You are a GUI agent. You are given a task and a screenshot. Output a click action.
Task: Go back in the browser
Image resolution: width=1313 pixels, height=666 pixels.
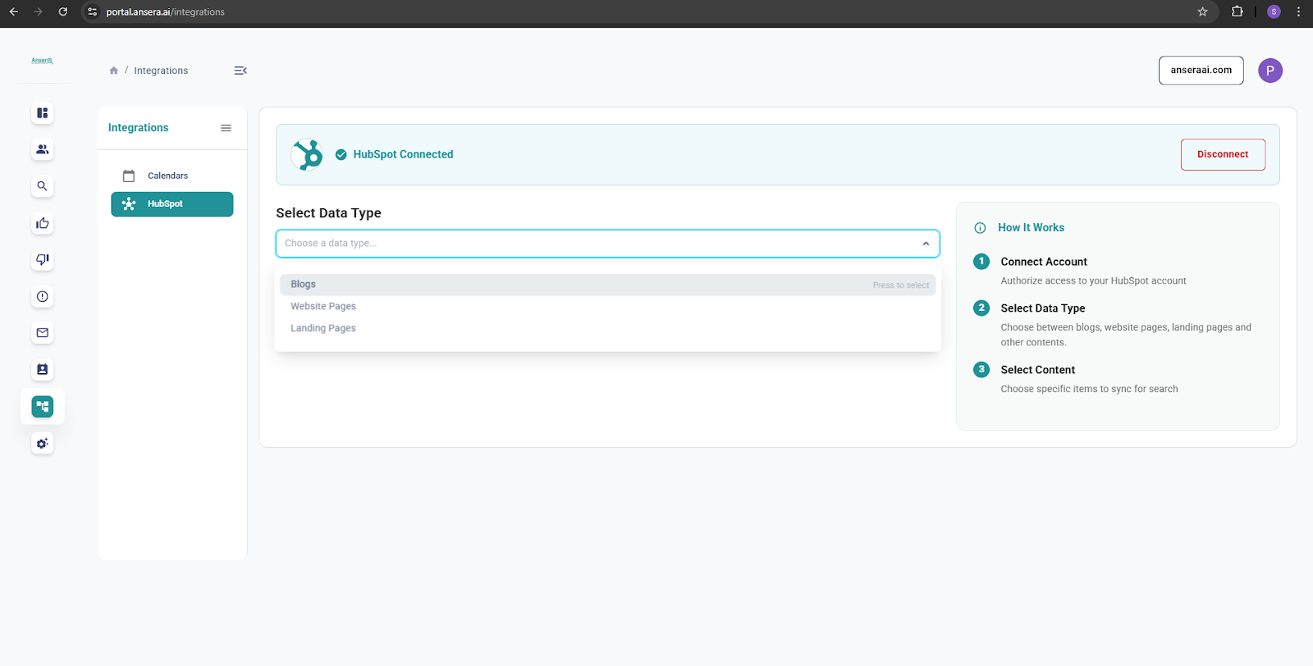(14, 11)
